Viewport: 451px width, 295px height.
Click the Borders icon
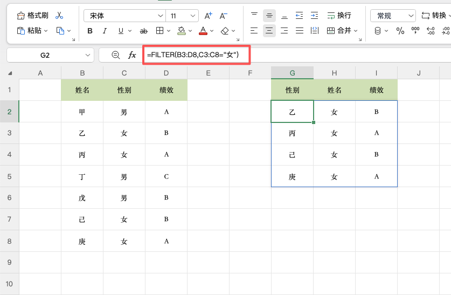(x=159, y=31)
